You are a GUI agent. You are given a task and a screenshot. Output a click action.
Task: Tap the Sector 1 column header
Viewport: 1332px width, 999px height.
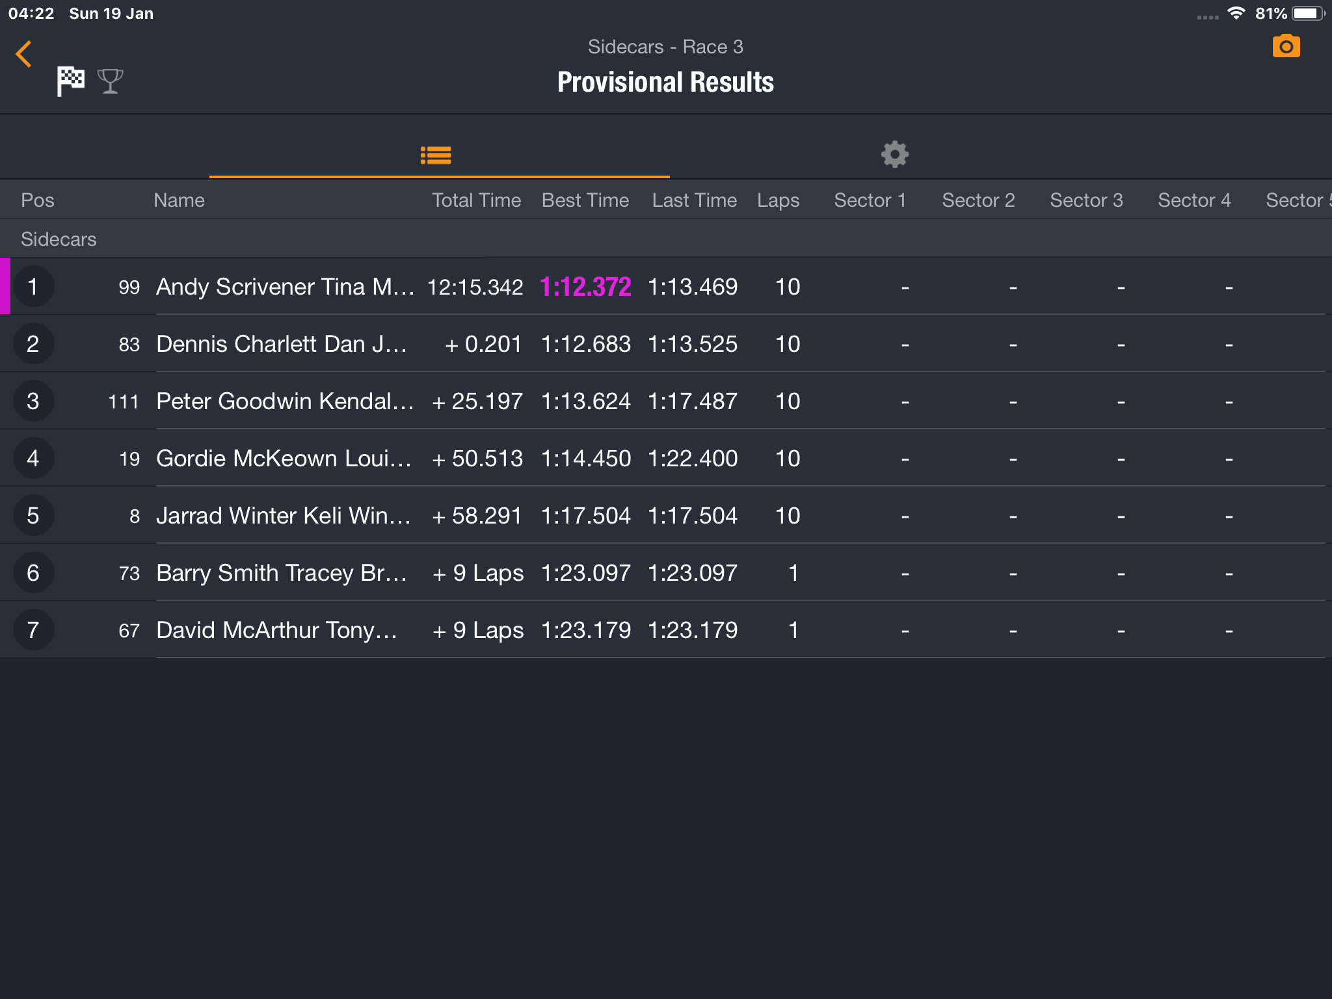870,200
